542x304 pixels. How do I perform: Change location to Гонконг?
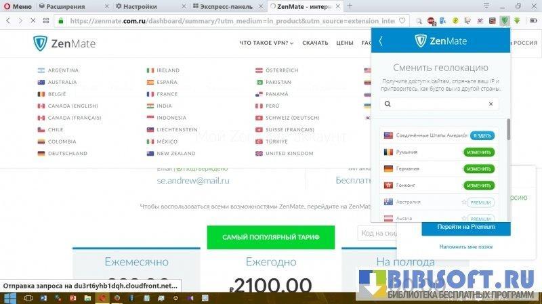point(479,185)
